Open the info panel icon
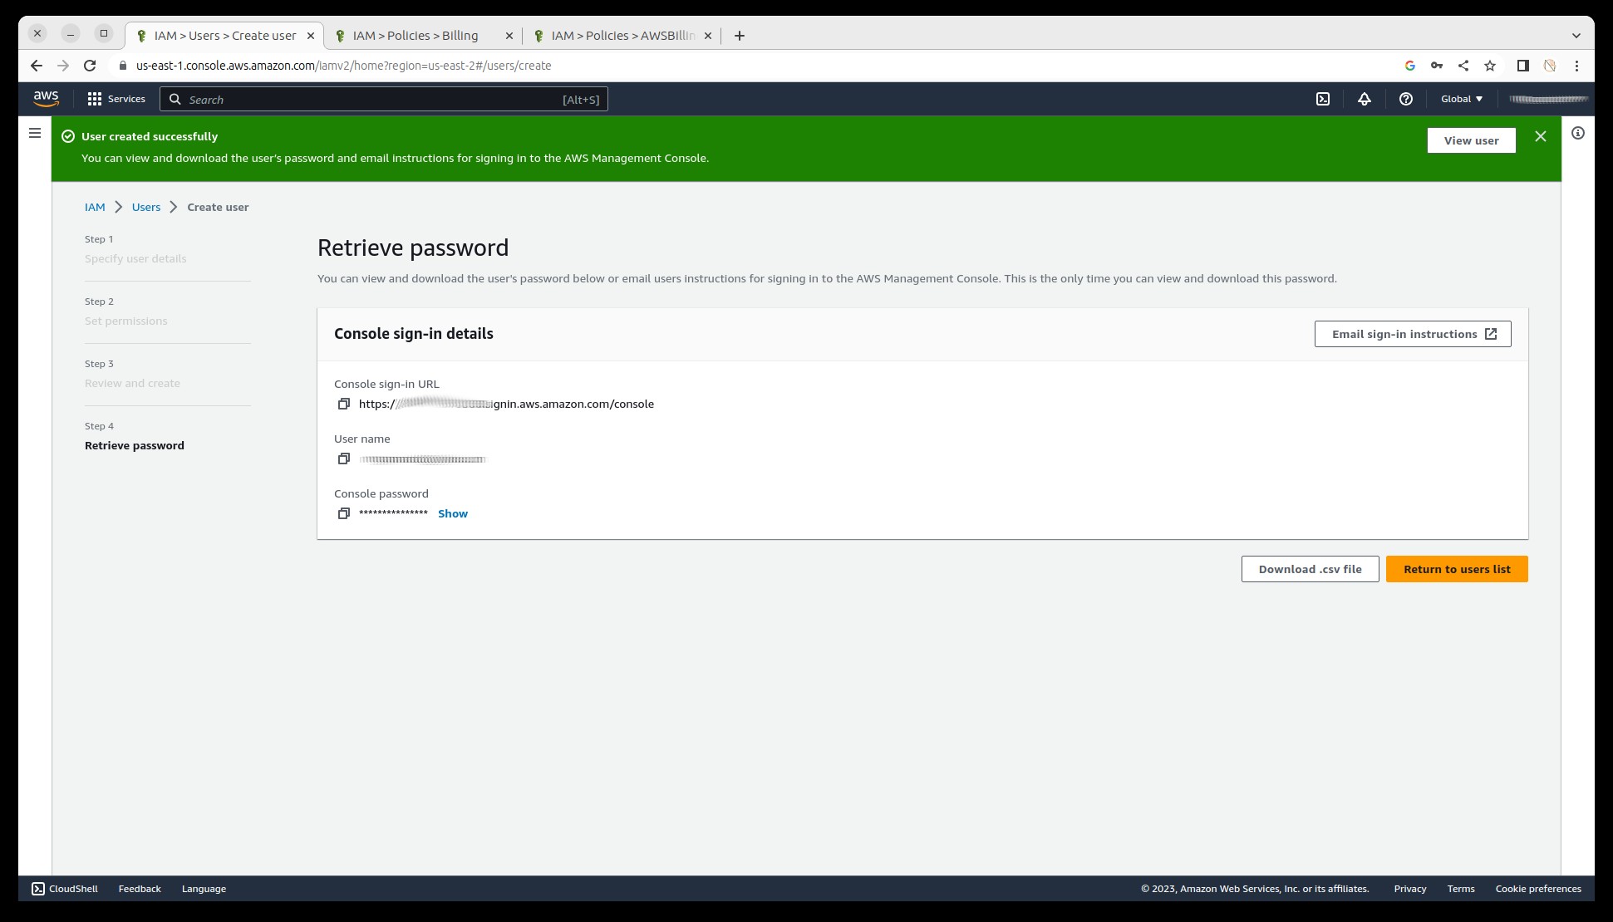Viewport: 1613px width, 922px height. coord(1578,133)
